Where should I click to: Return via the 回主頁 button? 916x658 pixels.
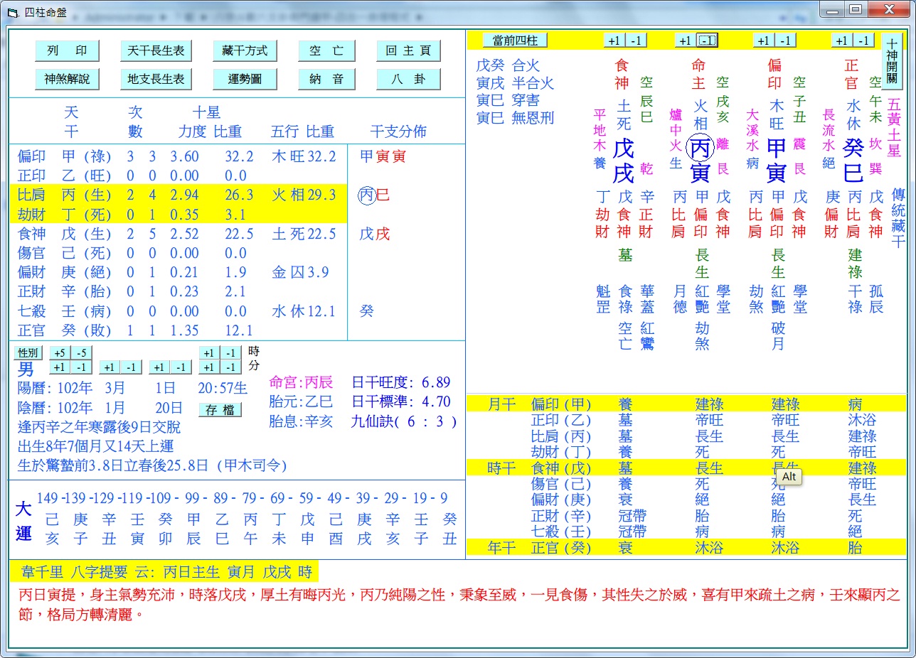click(x=408, y=51)
